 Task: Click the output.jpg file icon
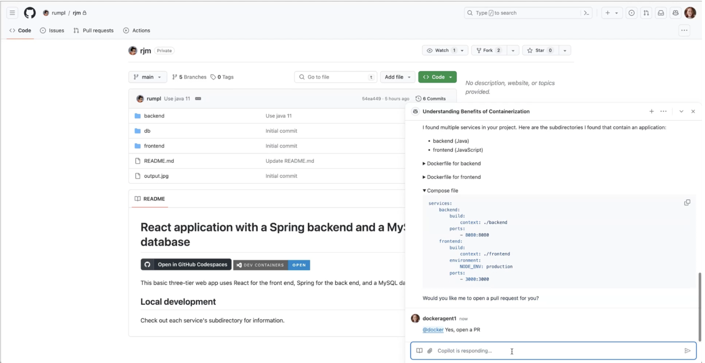point(138,176)
